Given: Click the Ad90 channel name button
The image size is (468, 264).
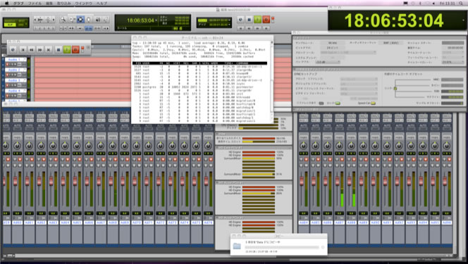Looking at the screenshot, I should coord(375,222).
